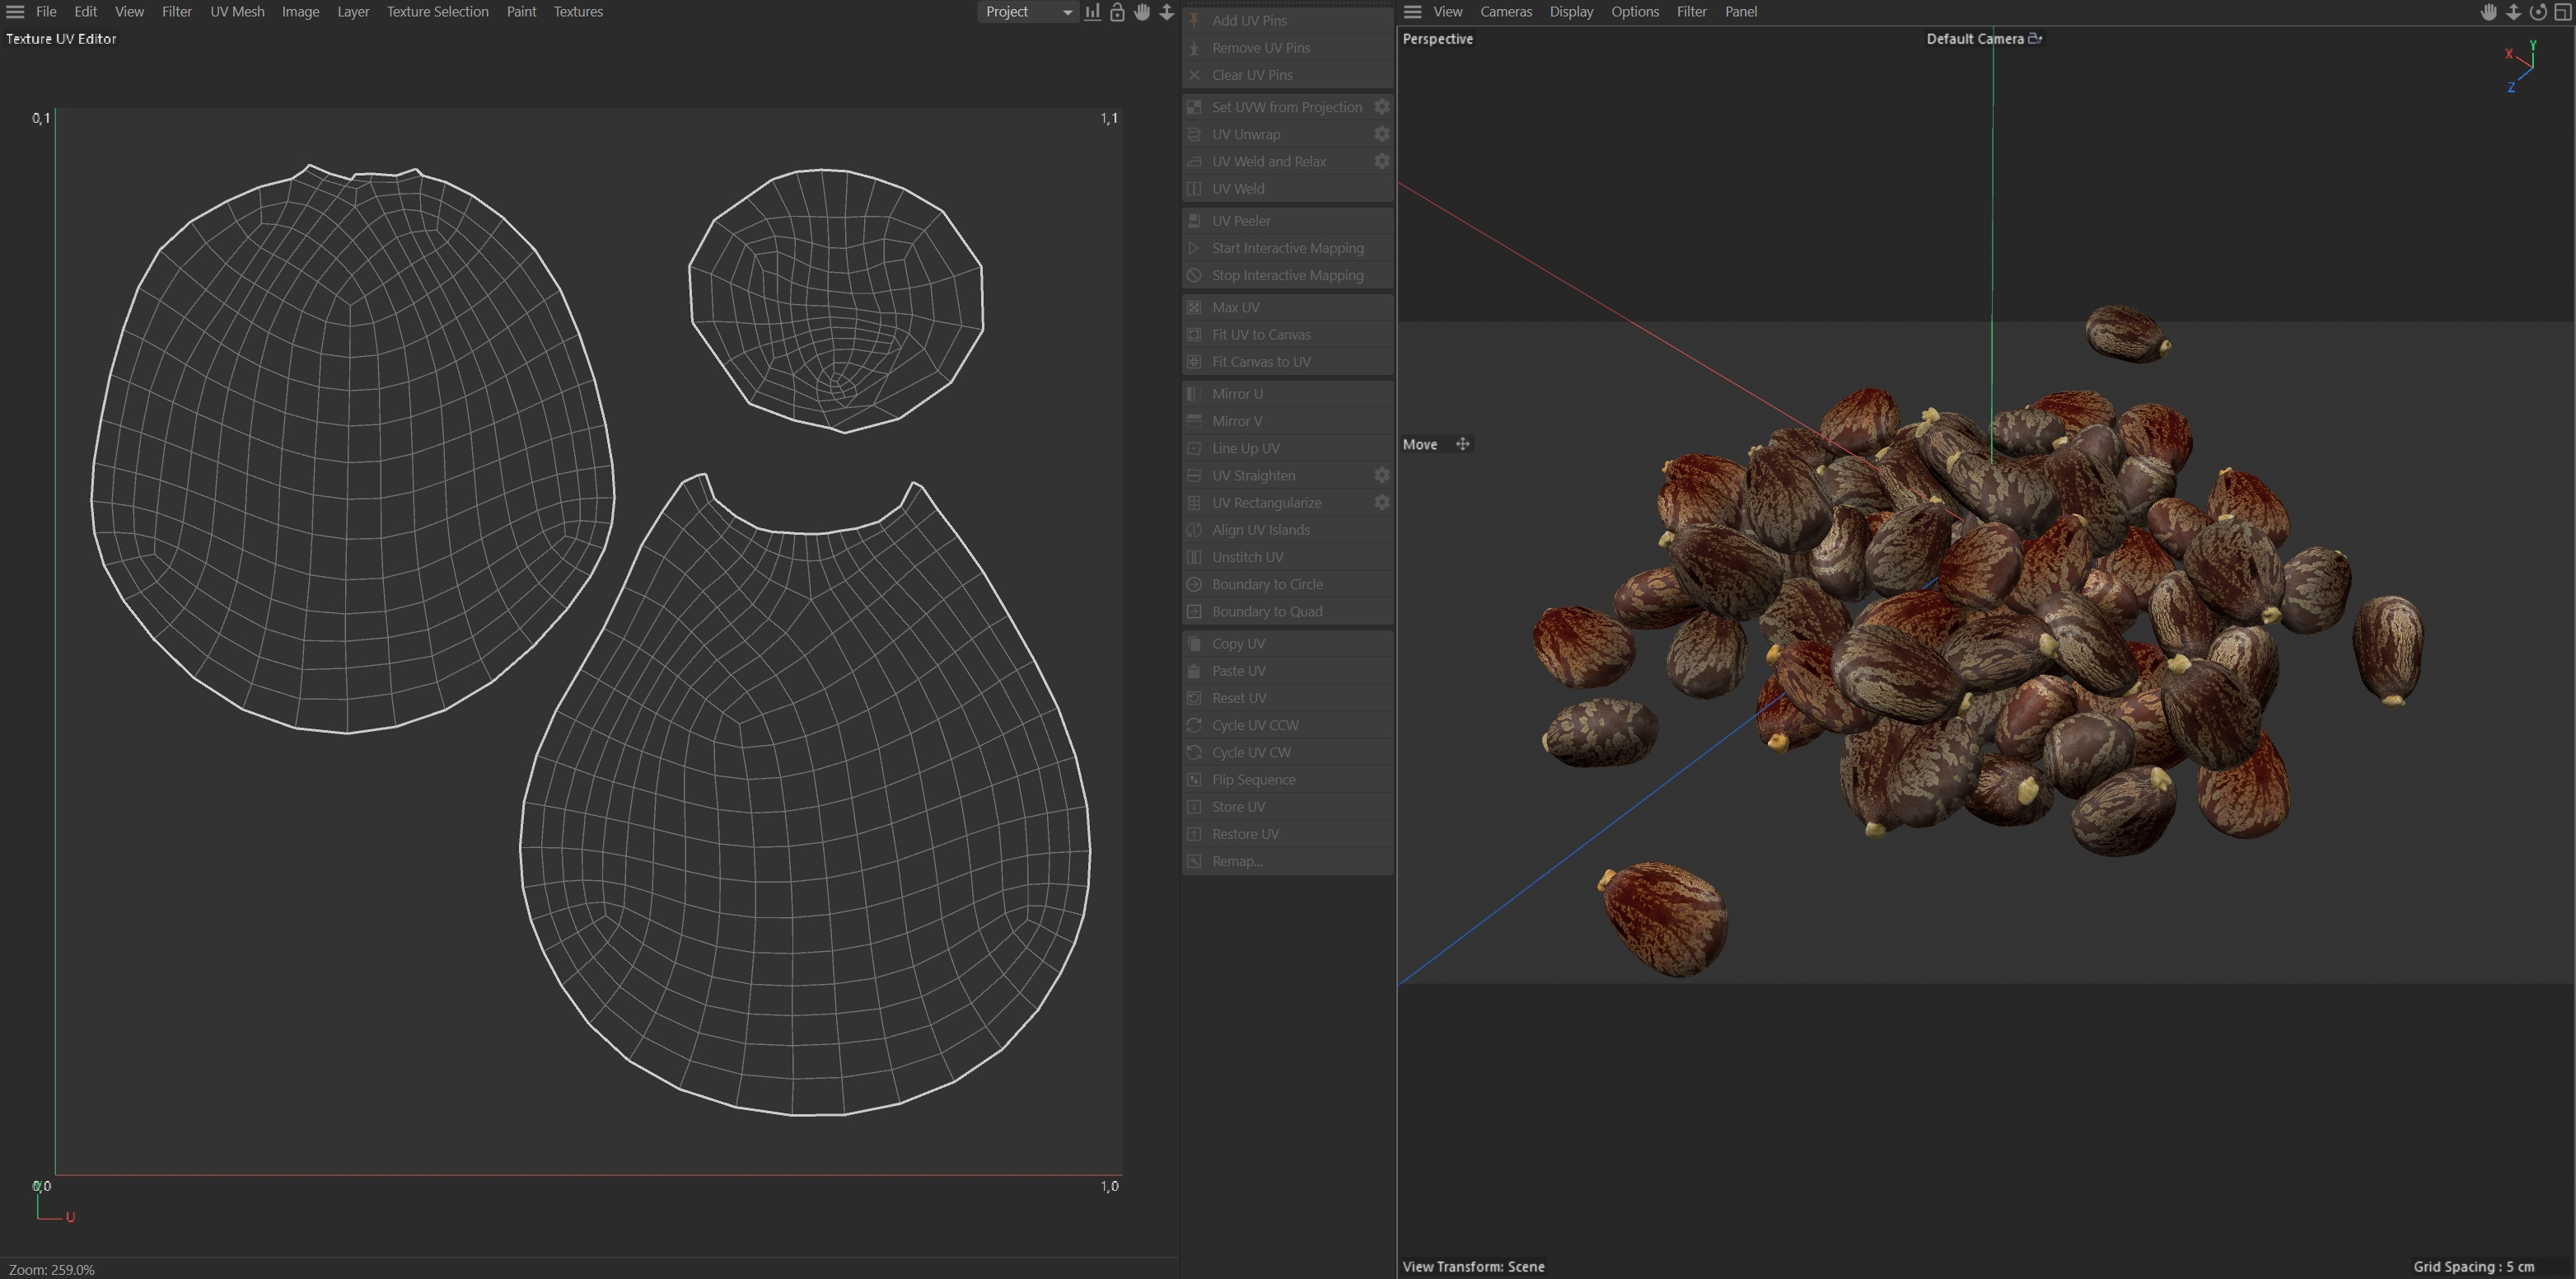Toggle the perspective viewport layout maximize icon
Screen dimensions: 2576x1279
[2563, 12]
